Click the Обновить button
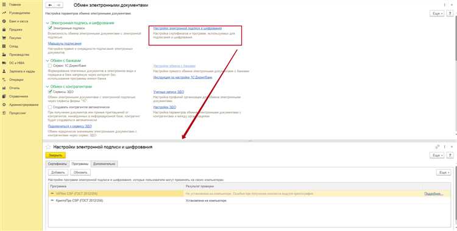Viewport: 457px width, 231px height. pyautogui.click(x=80, y=173)
